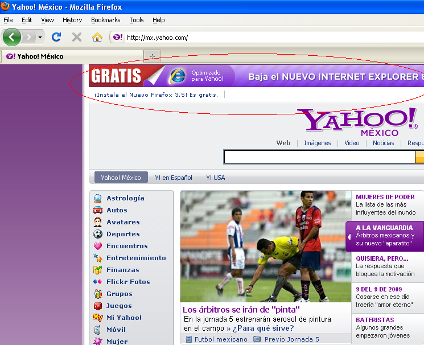This screenshot has width=424, height=345.
Task: Open the Mi Yahoo! link
Action: [x=124, y=318]
